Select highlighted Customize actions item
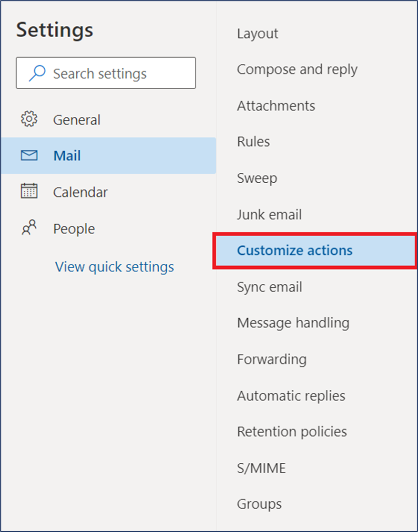Screen dimensions: 418x532 click(315, 251)
